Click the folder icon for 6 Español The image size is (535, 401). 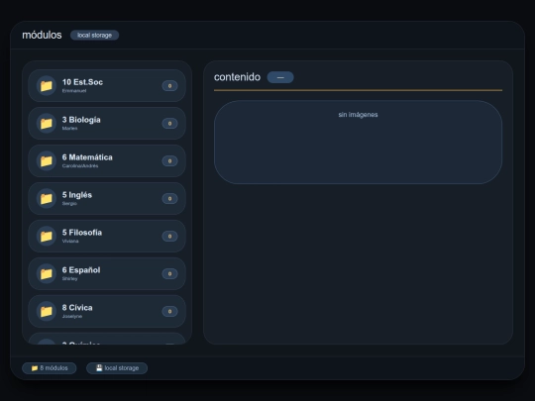tap(47, 273)
